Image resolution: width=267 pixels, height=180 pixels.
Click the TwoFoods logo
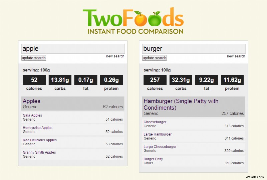coord(133,21)
